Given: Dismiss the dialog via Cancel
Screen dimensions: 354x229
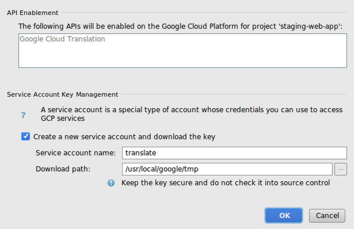Looking at the screenshot, I should [x=327, y=216].
